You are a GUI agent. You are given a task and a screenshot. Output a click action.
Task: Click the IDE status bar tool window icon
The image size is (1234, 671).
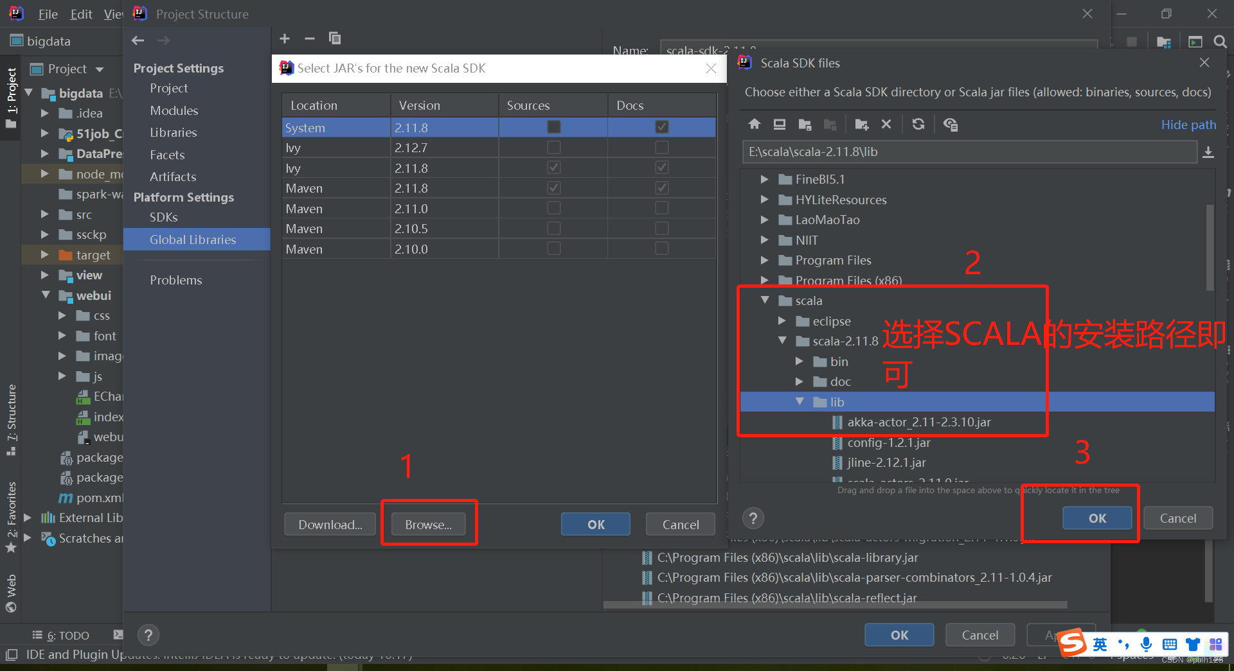pyautogui.click(x=12, y=655)
